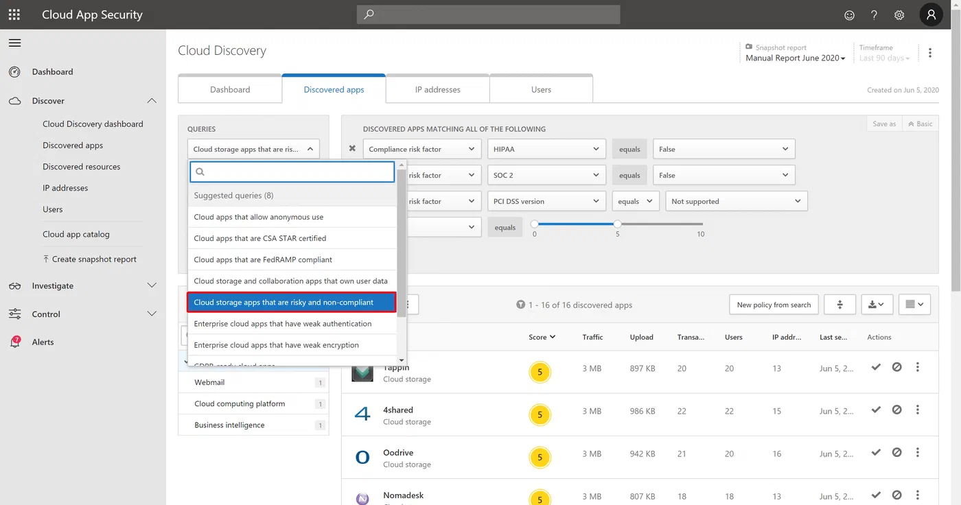Open the Not supported value dropdown
This screenshot has height=505, width=961.
pos(737,201)
